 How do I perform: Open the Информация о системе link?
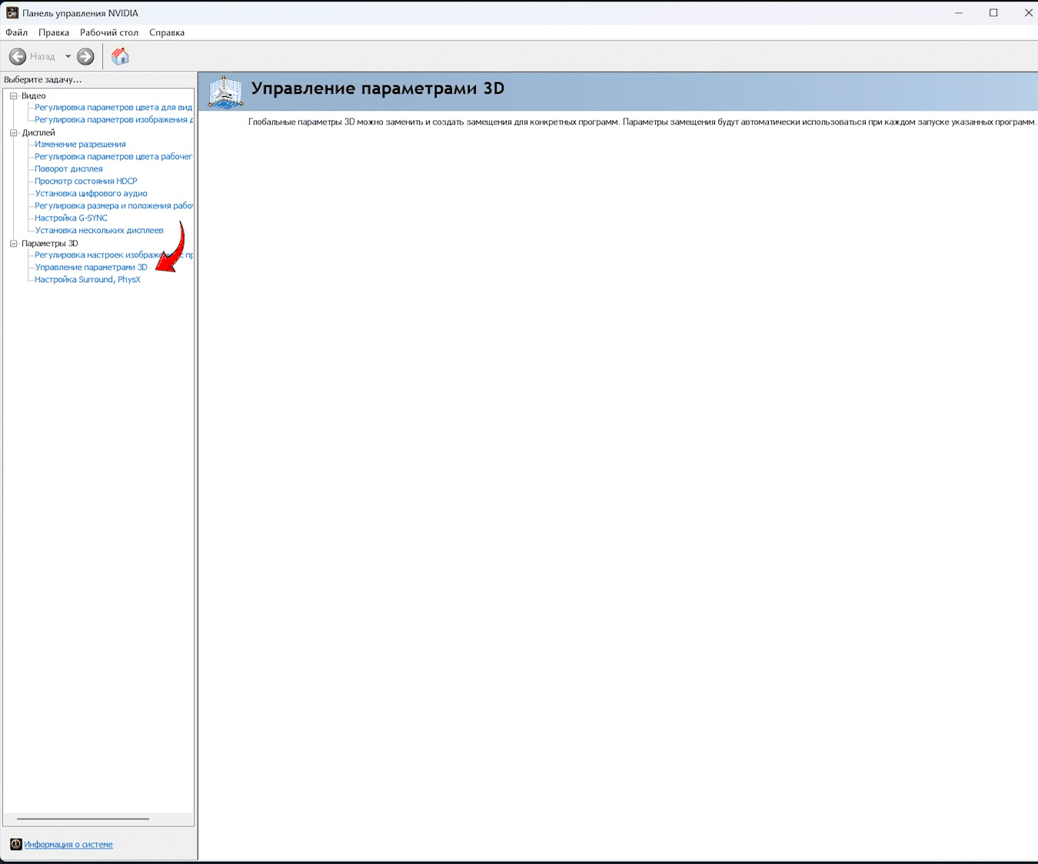[x=68, y=844]
